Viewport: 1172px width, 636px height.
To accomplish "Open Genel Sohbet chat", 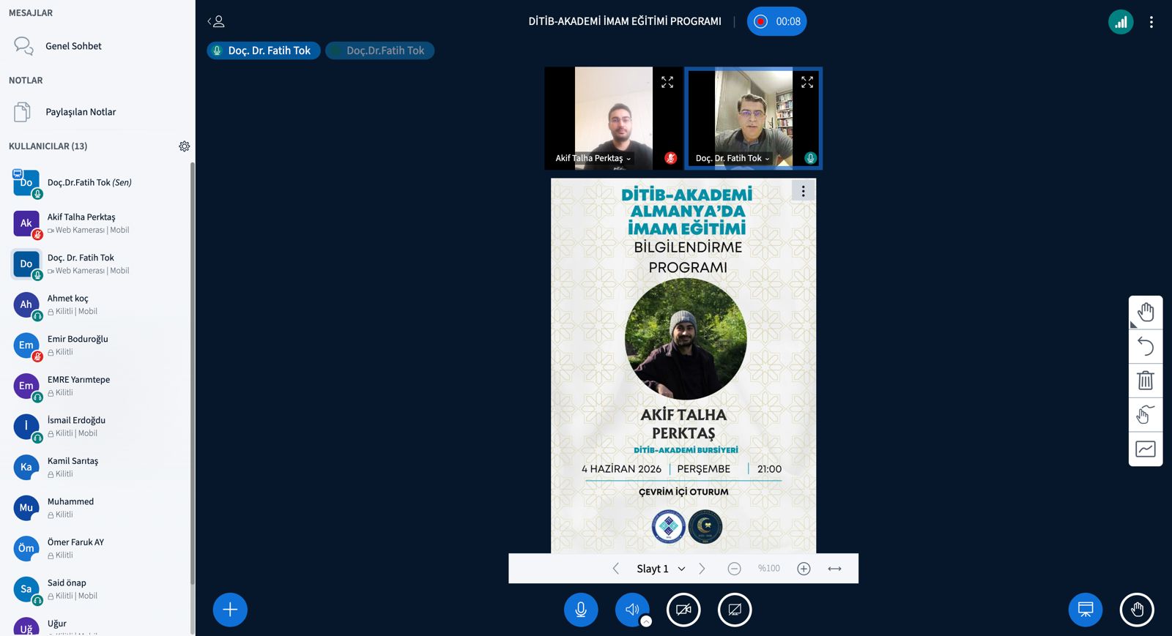I will [x=97, y=46].
